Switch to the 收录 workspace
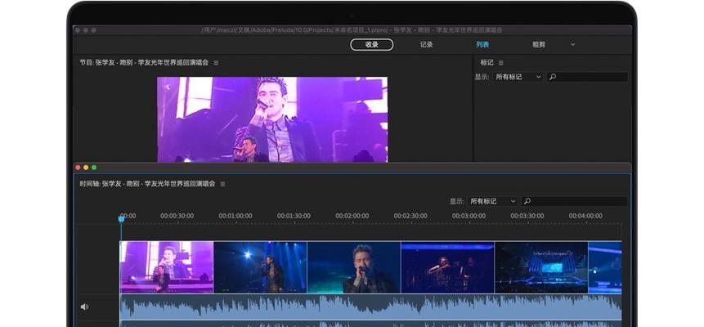Screen dimensions: 704x327 coord(371,44)
